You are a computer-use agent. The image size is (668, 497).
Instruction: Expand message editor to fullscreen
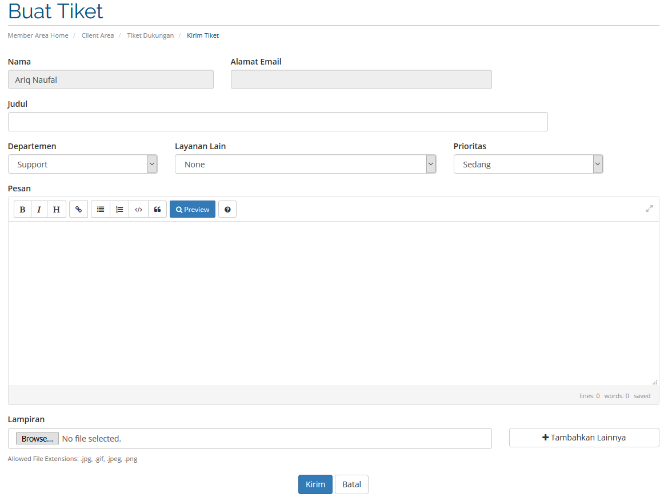(x=649, y=209)
